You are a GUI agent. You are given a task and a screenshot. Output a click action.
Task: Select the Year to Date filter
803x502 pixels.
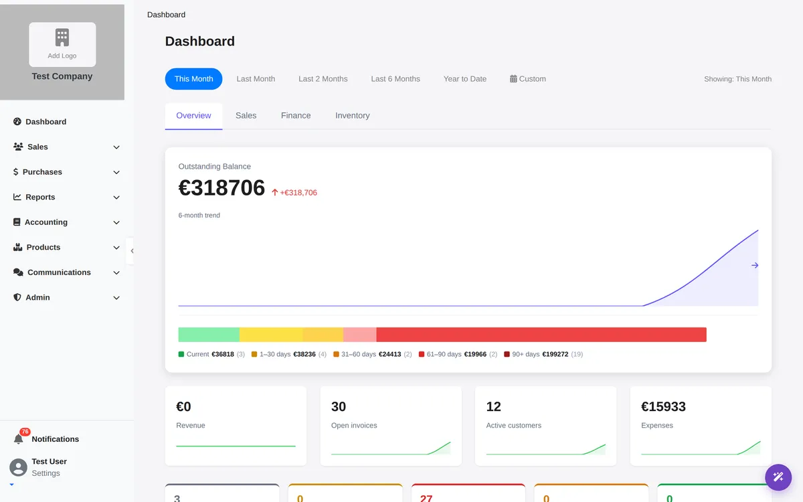point(464,79)
